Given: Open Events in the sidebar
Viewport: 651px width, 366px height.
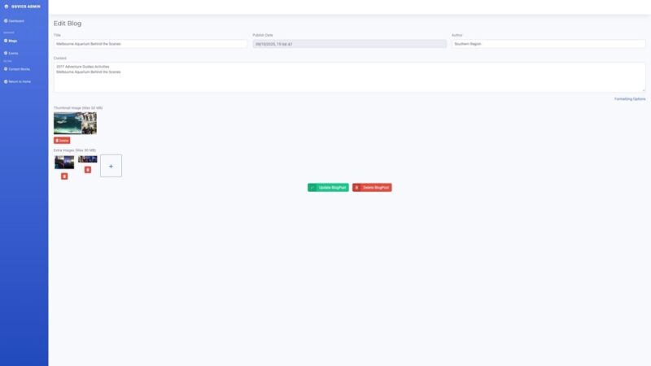Looking at the screenshot, I should (11, 53).
